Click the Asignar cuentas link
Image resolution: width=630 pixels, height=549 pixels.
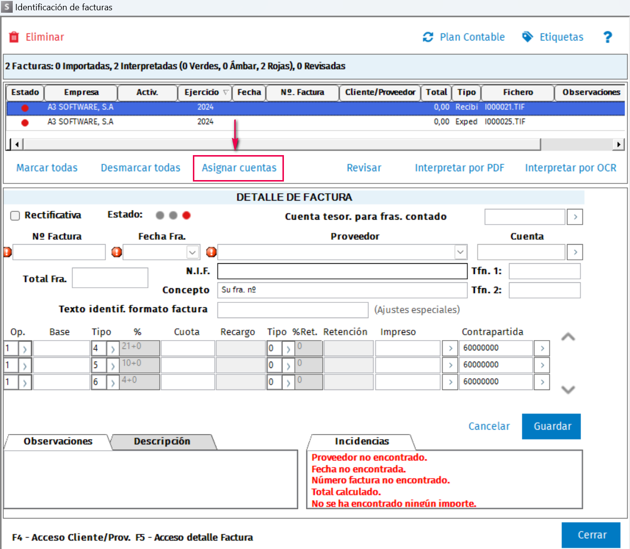[239, 168]
